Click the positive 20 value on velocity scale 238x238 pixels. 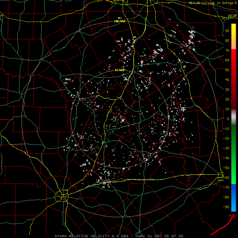click(227, 99)
